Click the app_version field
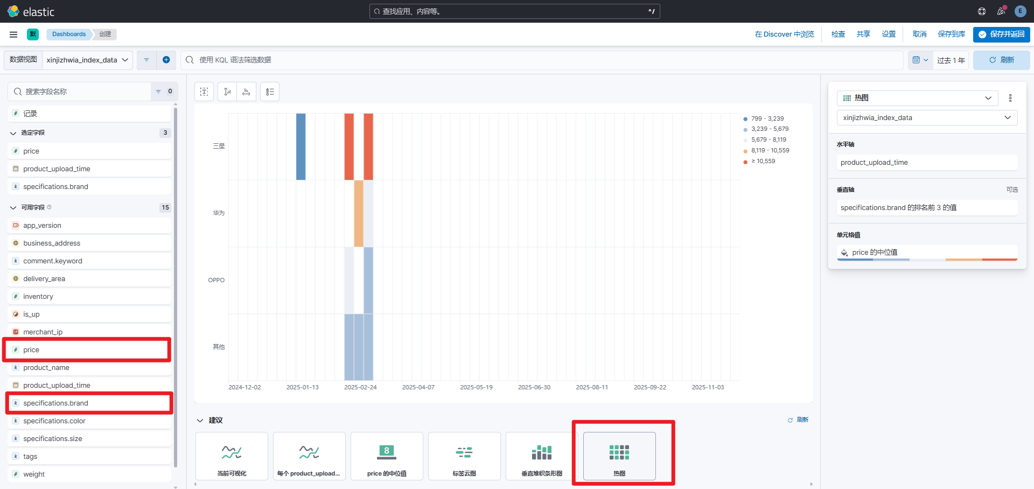This screenshot has height=489, width=1034. pyautogui.click(x=89, y=225)
